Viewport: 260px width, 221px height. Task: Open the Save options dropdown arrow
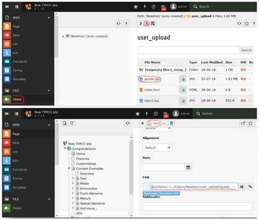click(164, 124)
